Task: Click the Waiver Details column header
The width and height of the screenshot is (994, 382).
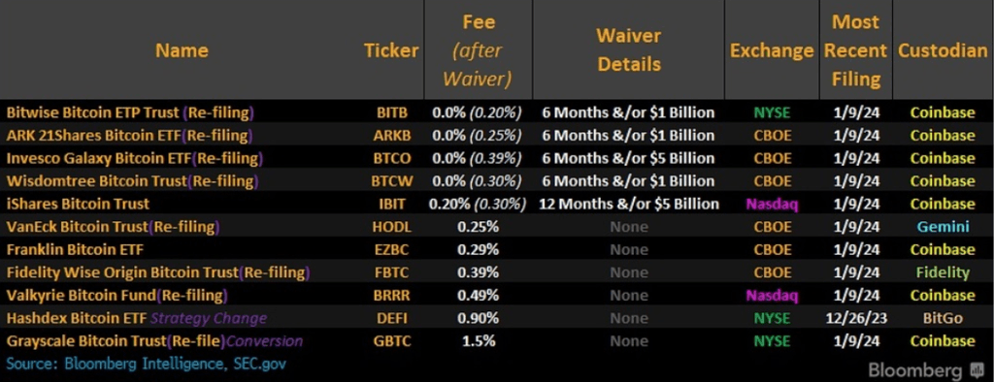Action: coord(629,50)
